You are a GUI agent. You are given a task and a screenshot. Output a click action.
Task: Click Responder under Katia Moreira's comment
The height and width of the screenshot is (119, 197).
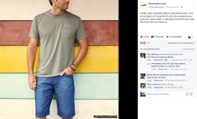click(158, 60)
